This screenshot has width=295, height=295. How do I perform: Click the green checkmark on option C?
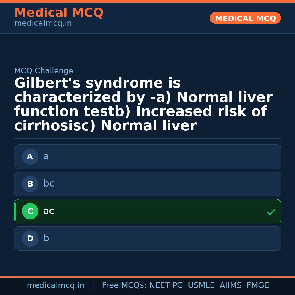point(271,212)
